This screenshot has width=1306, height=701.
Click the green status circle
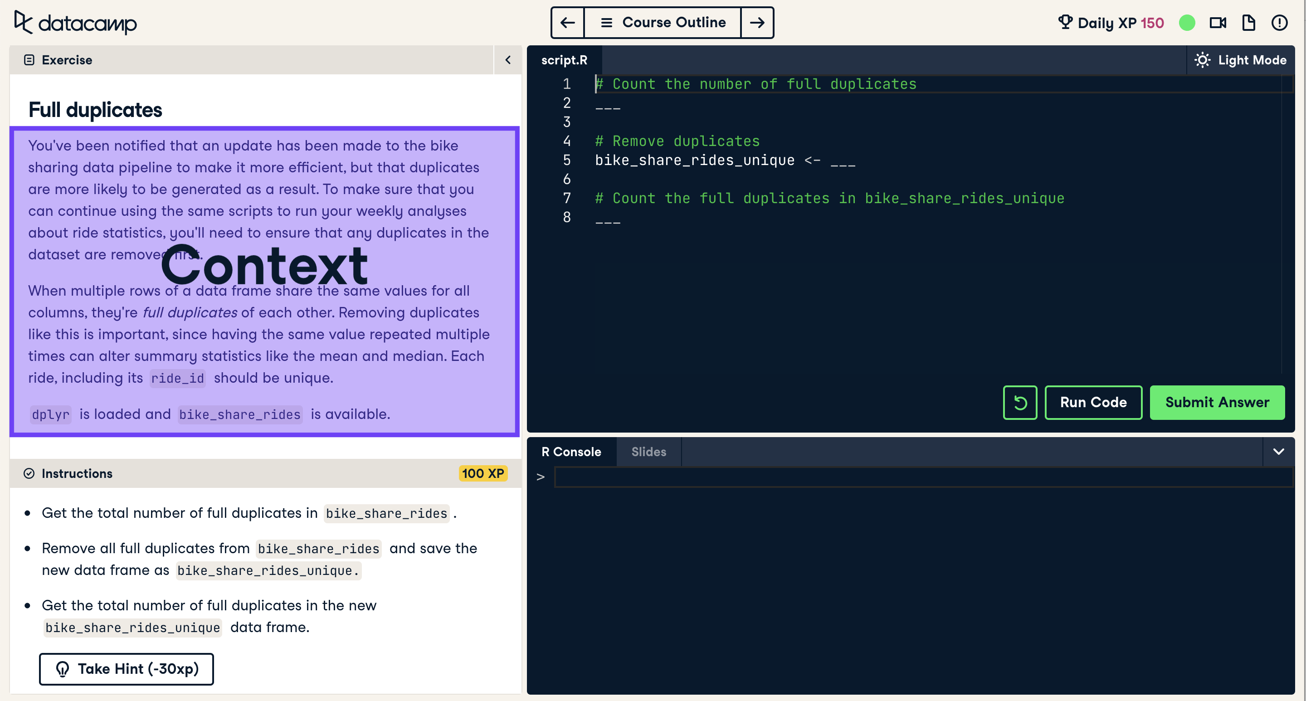[1187, 23]
